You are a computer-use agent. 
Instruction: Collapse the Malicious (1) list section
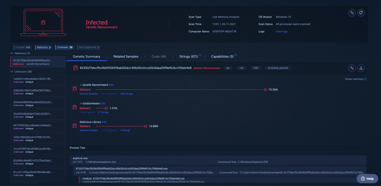click(x=12, y=53)
